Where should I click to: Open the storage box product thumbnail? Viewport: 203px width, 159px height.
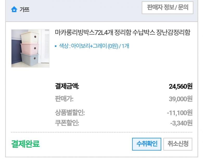(x=30, y=48)
